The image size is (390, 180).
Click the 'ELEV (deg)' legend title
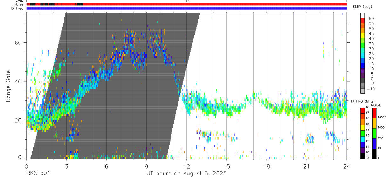click(x=362, y=7)
